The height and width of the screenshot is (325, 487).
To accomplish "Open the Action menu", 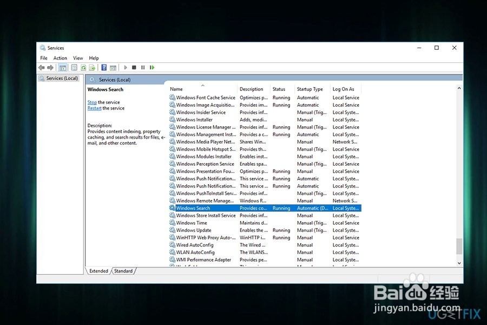I will coord(60,58).
